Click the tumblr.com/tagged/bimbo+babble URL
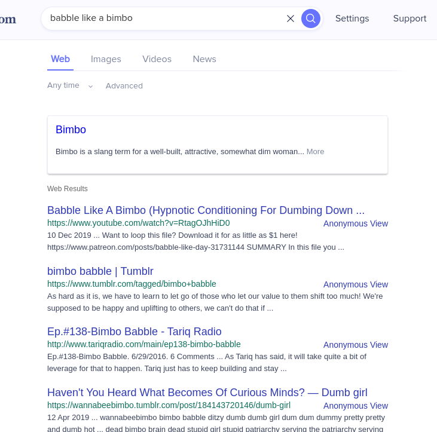 pyautogui.click(x=132, y=284)
